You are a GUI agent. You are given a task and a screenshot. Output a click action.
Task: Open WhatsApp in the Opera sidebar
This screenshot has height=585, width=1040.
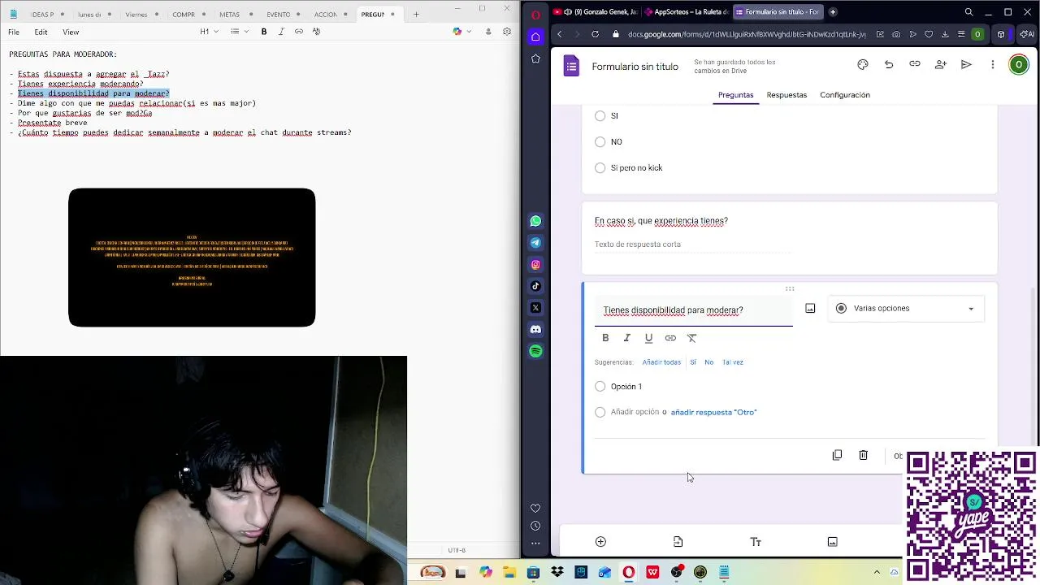point(535,221)
